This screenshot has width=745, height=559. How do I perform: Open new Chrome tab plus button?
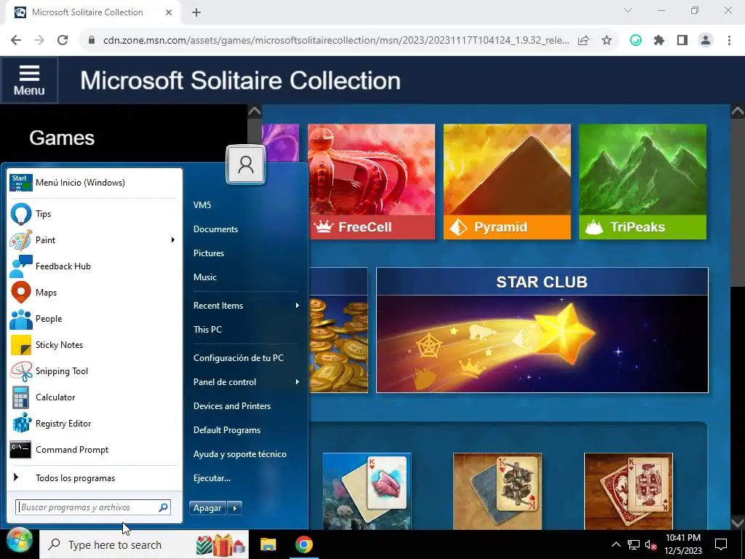pos(196,12)
